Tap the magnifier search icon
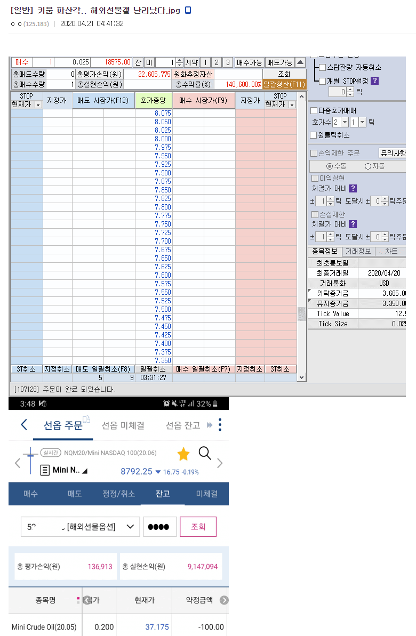416x636 pixels. [205, 453]
